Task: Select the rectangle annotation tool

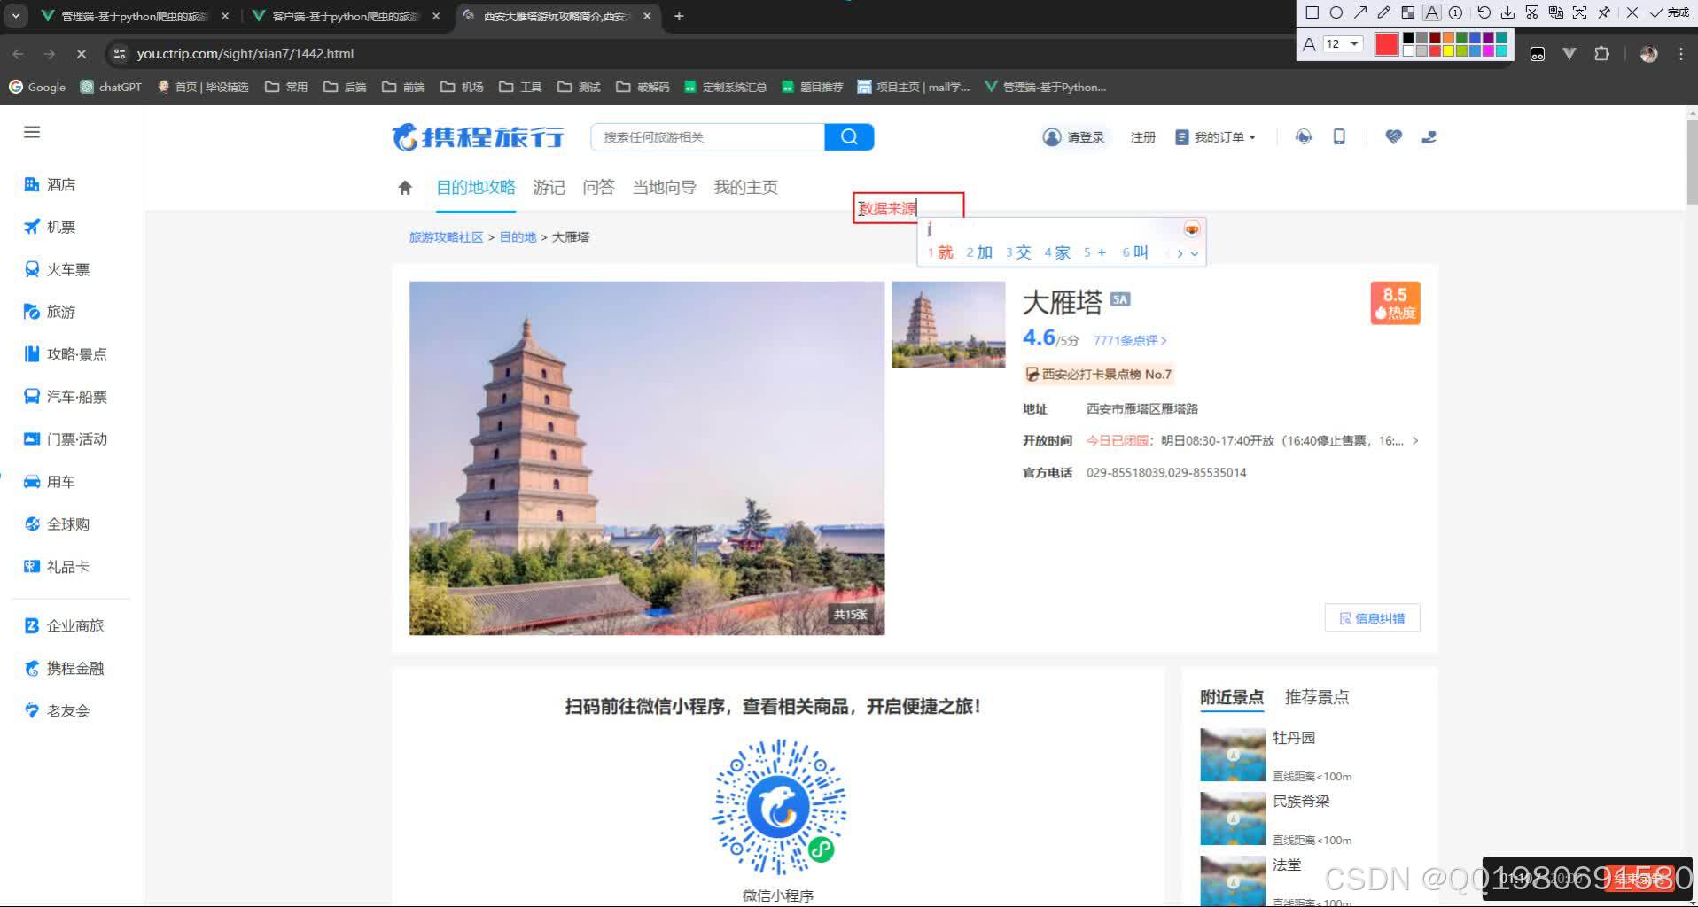Action: [1312, 12]
